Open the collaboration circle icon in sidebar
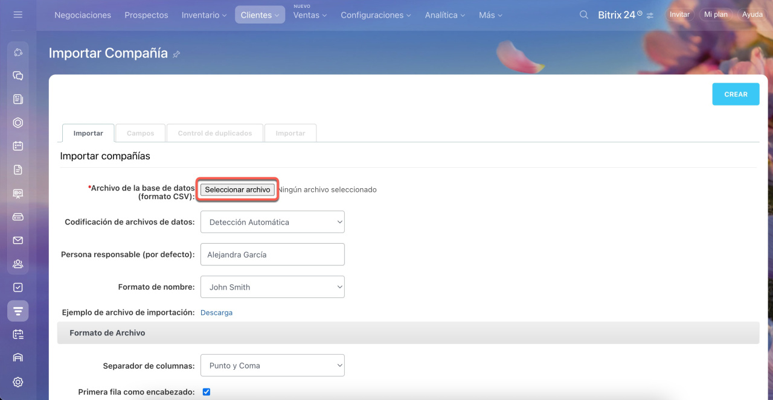773x400 pixels. tap(18, 52)
